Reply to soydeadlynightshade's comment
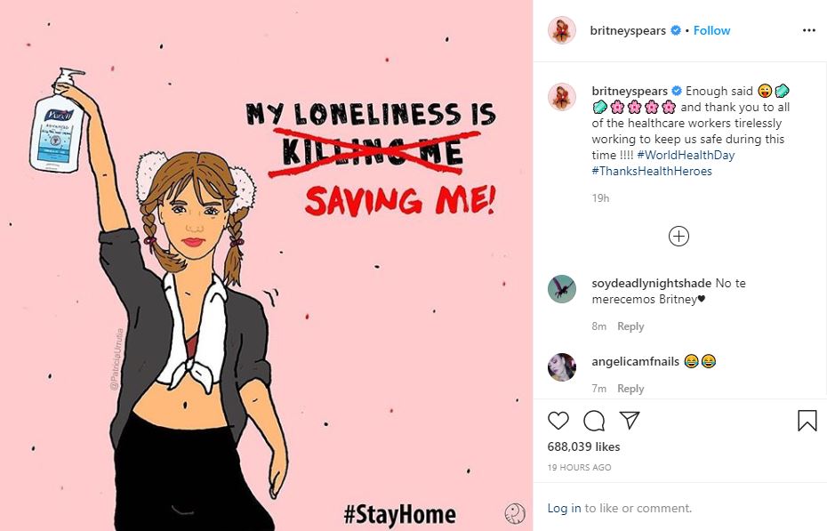Screen dimensions: 827x531 point(630,326)
